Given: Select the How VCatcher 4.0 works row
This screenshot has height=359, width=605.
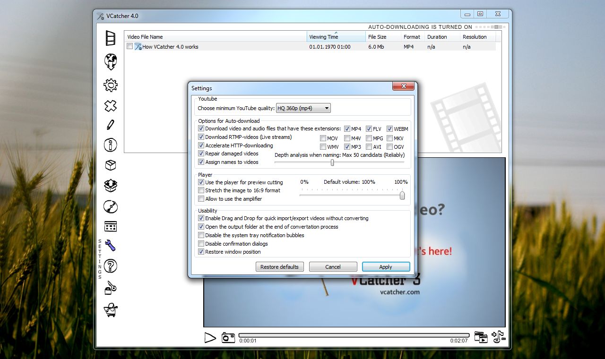Looking at the screenshot, I should 310,46.
